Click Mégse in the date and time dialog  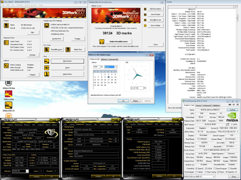coord(135,101)
